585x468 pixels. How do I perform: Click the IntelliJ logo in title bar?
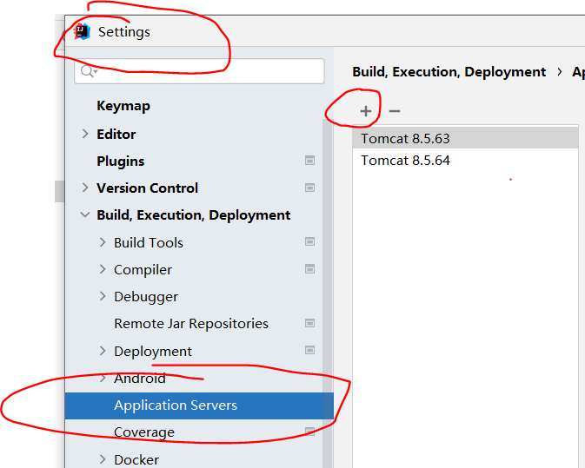point(83,31)
